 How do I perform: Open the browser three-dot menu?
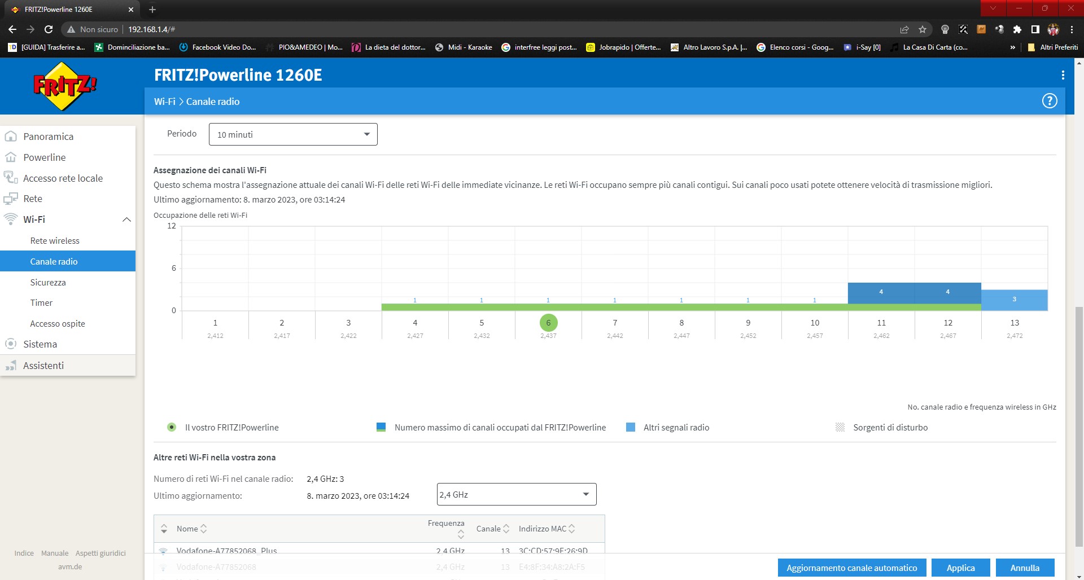1072,29
